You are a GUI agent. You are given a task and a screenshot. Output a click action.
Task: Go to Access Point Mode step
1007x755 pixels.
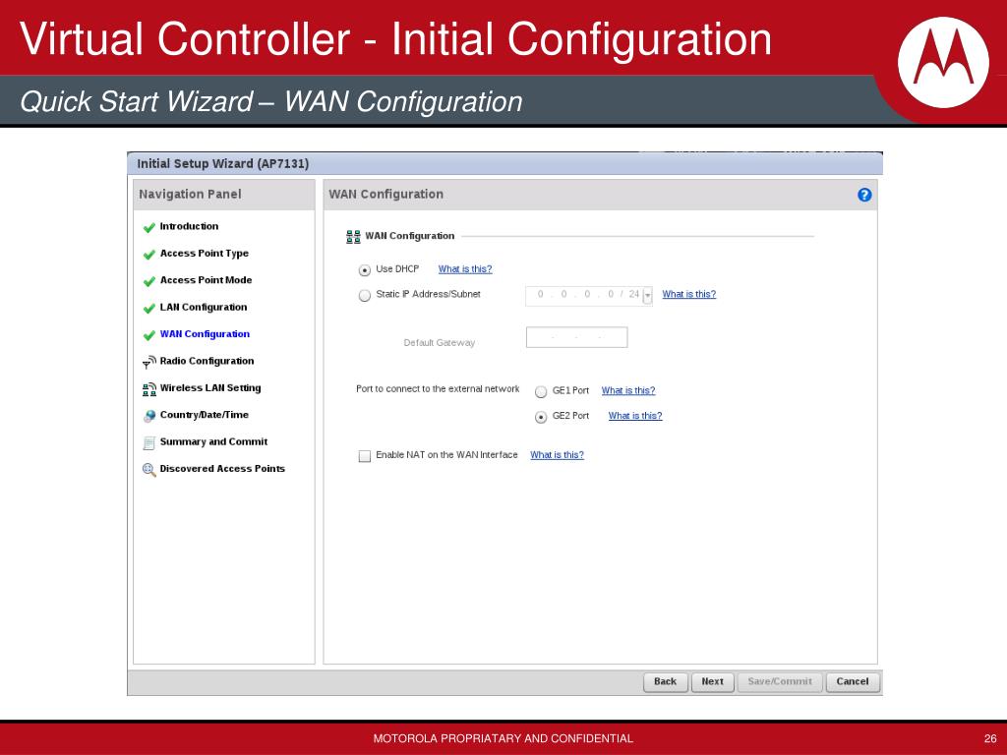206,280
